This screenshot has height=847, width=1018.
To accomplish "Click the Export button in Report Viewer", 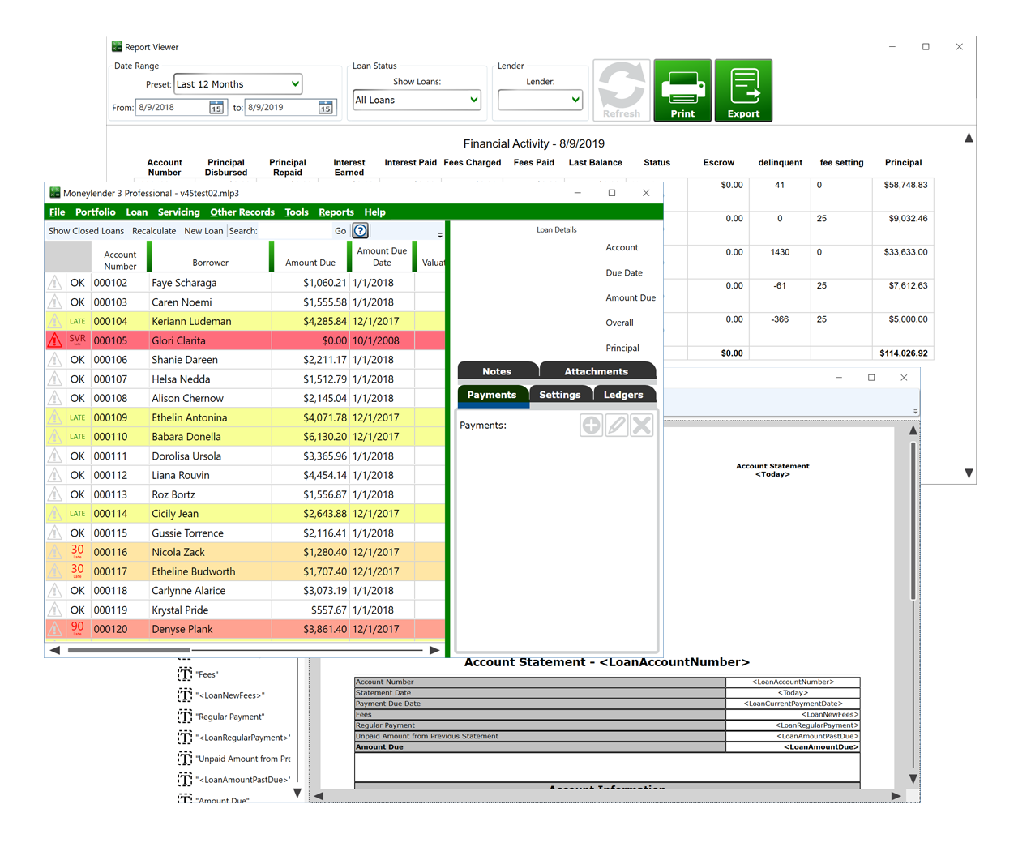I will coord(743,90).
